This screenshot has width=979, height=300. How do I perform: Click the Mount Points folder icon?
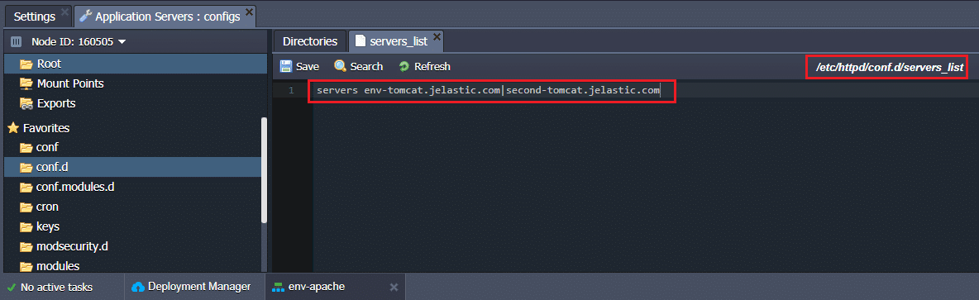[26, 83]
